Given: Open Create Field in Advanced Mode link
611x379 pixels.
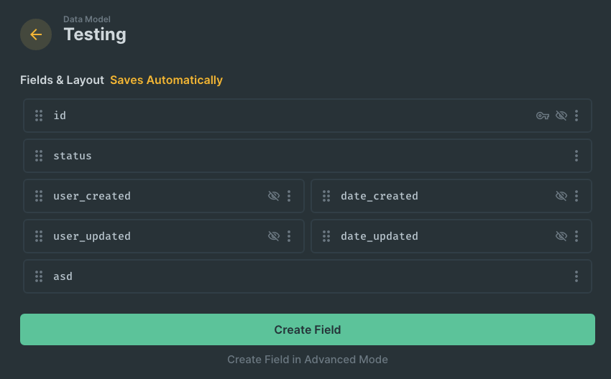Looking at the screenshot, I should coord(308,360).
